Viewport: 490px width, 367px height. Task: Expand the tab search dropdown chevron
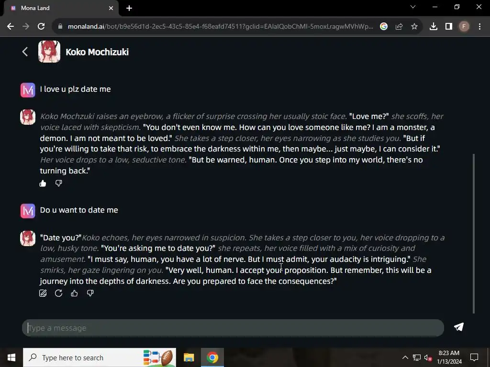[x=413, y=7]
